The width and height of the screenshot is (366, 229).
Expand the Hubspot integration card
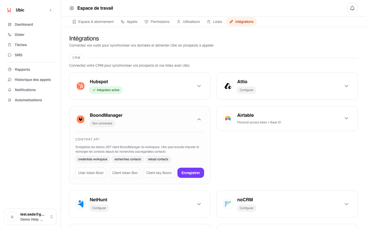coord(199,86)
